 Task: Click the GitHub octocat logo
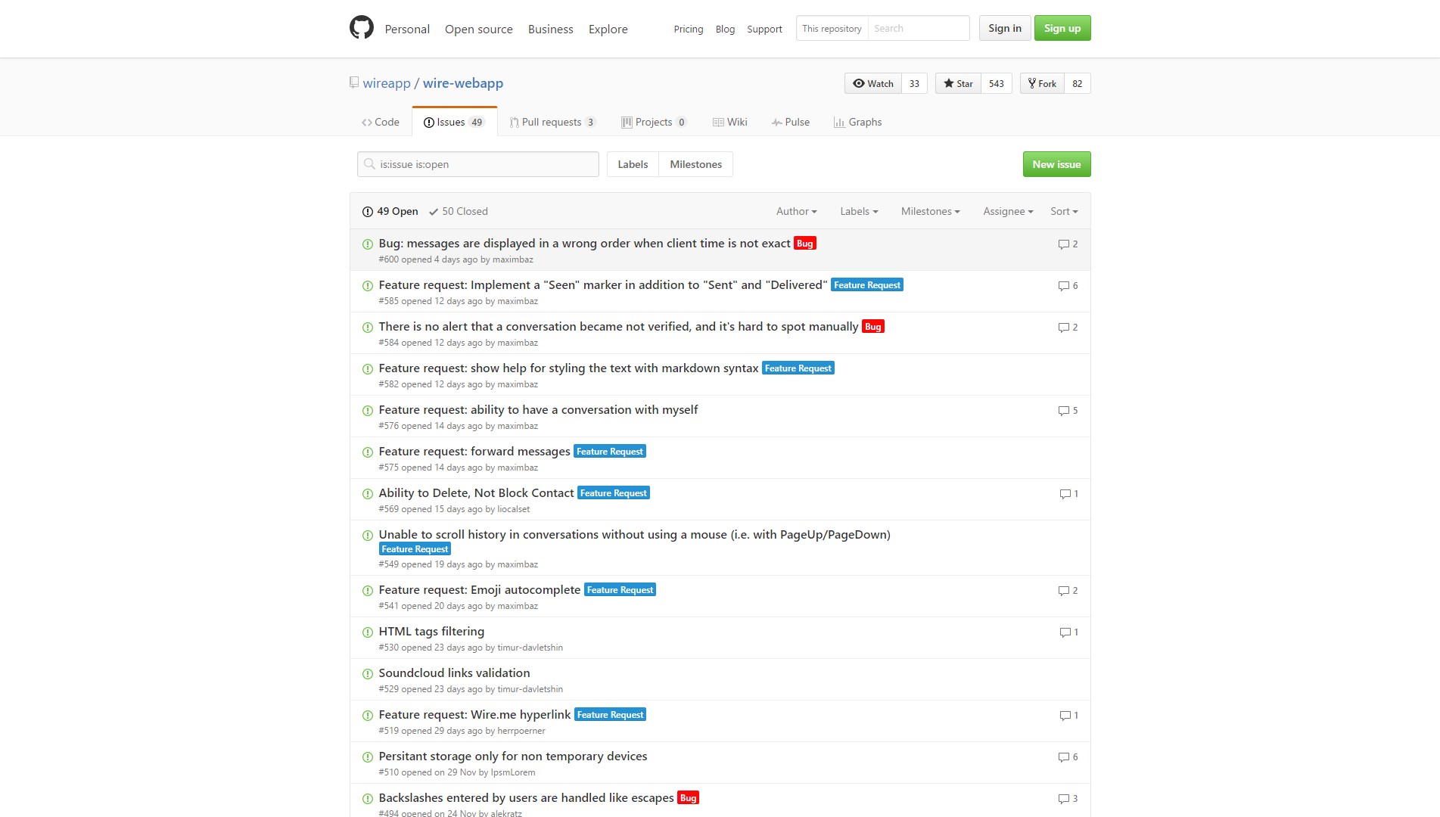coord(362,28)
